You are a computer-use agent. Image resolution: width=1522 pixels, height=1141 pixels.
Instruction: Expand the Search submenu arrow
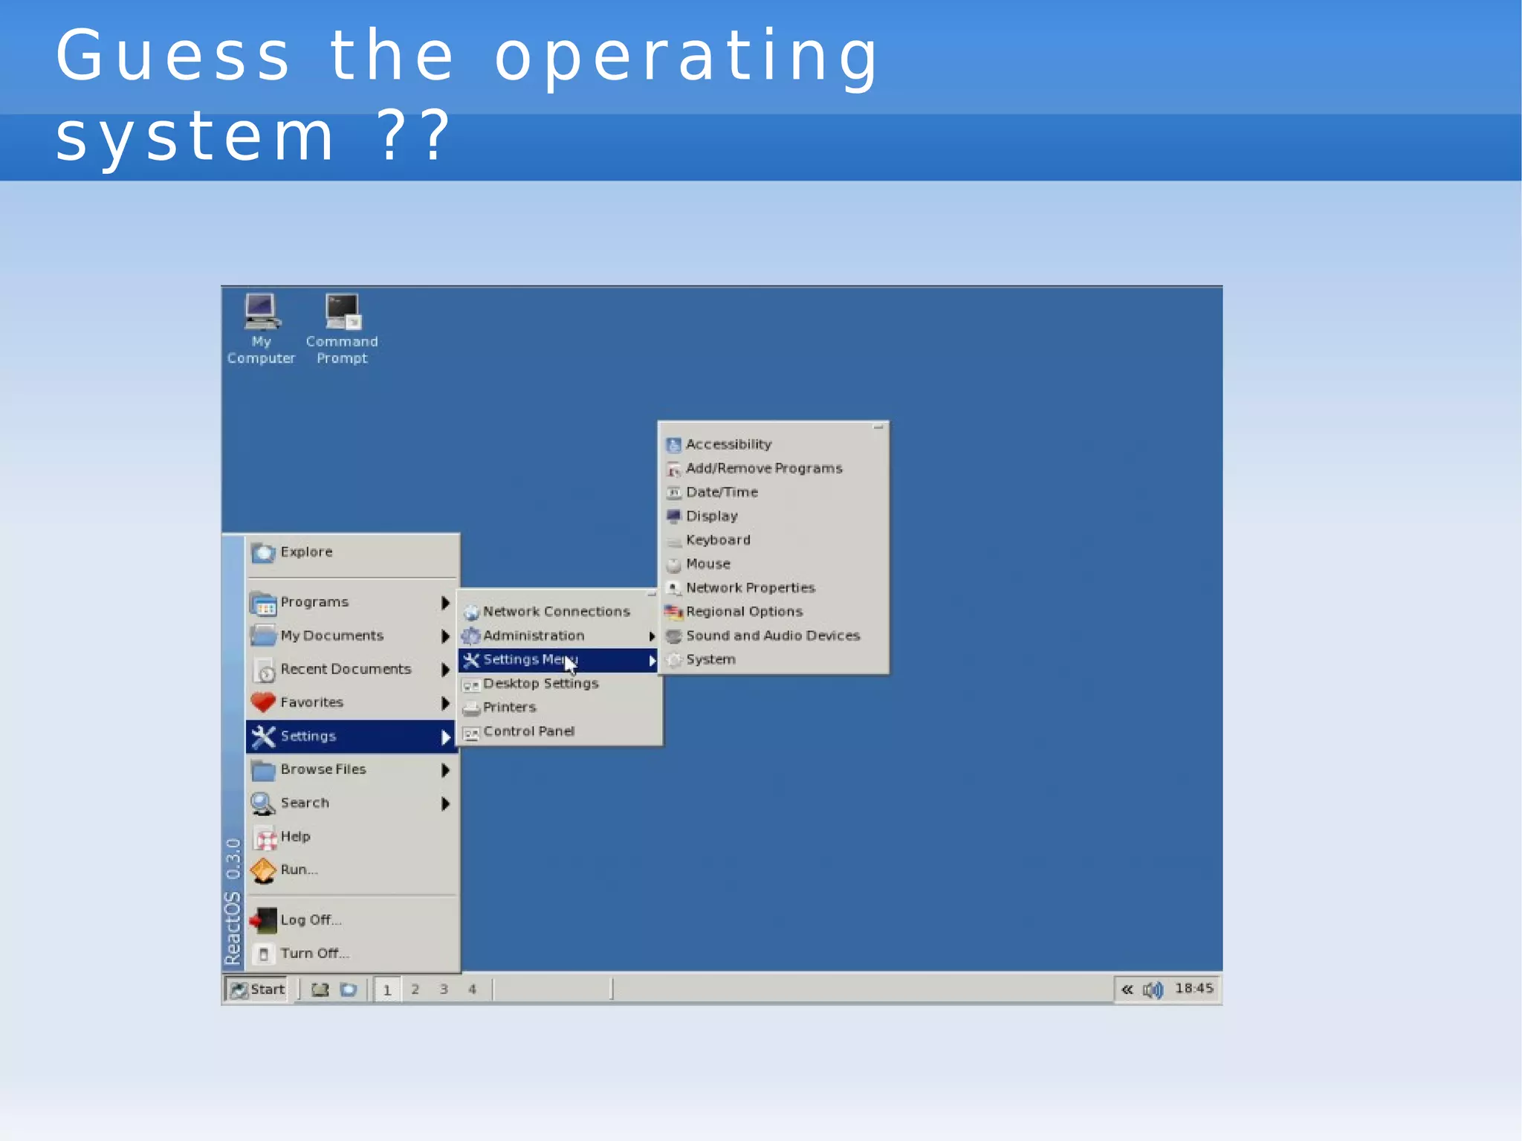445,804
